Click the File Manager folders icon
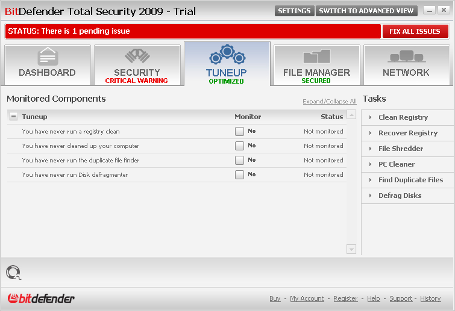Viewport: 455px width, 311px height. pyautogui.click(x=316, y=57)
